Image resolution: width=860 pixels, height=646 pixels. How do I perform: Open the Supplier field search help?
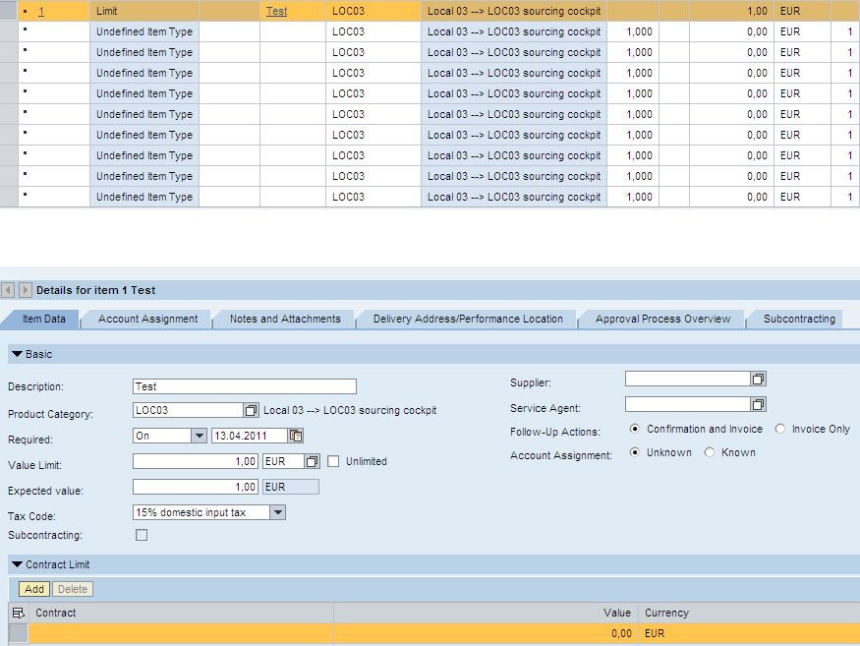tap(758, 379)
